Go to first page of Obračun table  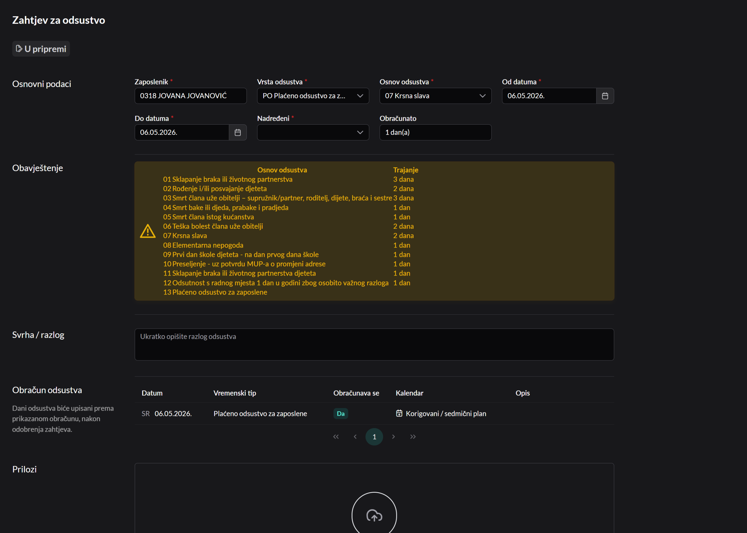pyautogui.click(x=336, y=436)
